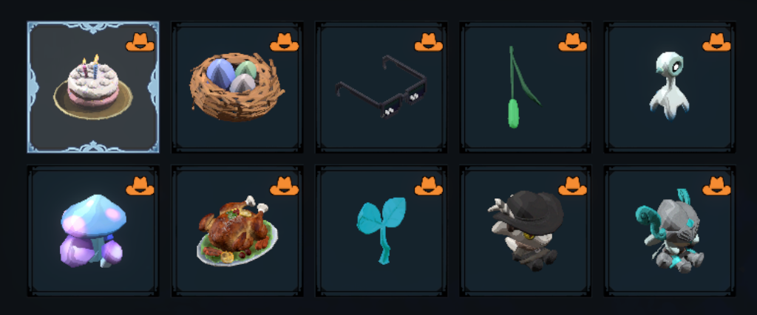The width and height of the screenshot is (757, 315).
Task: Pick the green hanging sprout item
Action: pos(526,87)
